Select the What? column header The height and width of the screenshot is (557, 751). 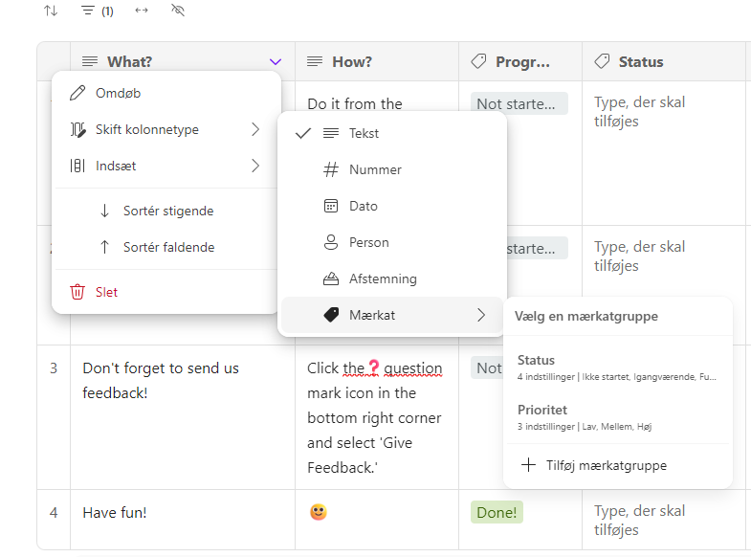[x=183, y=62]
